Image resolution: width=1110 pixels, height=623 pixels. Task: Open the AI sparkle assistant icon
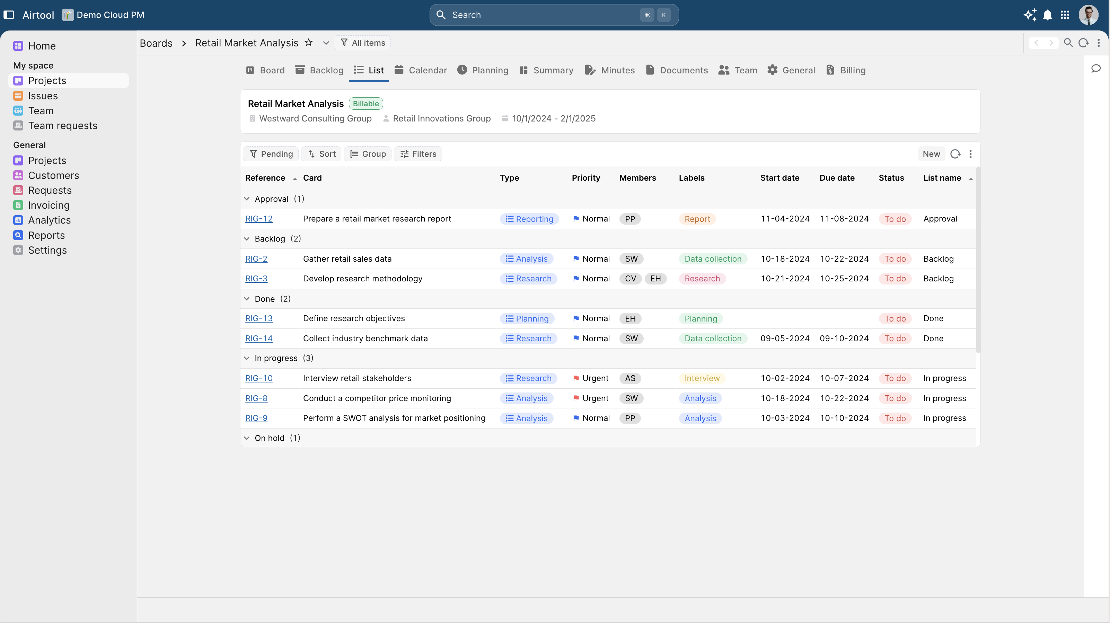pos(1030,15)
